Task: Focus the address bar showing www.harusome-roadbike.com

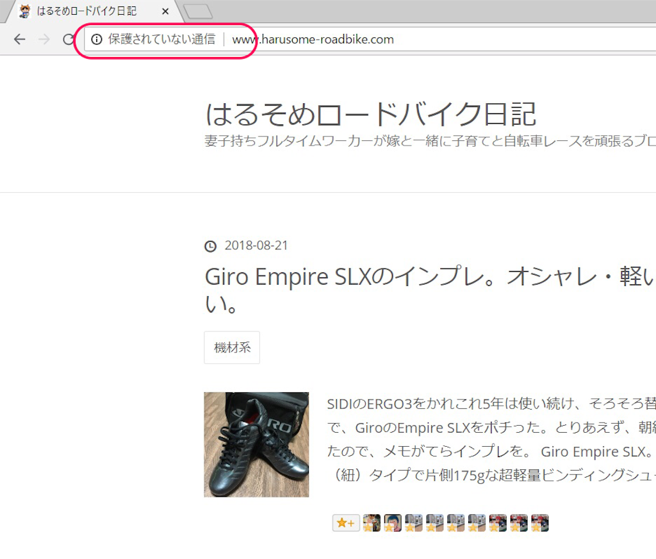Action: [x=313, y=39]
